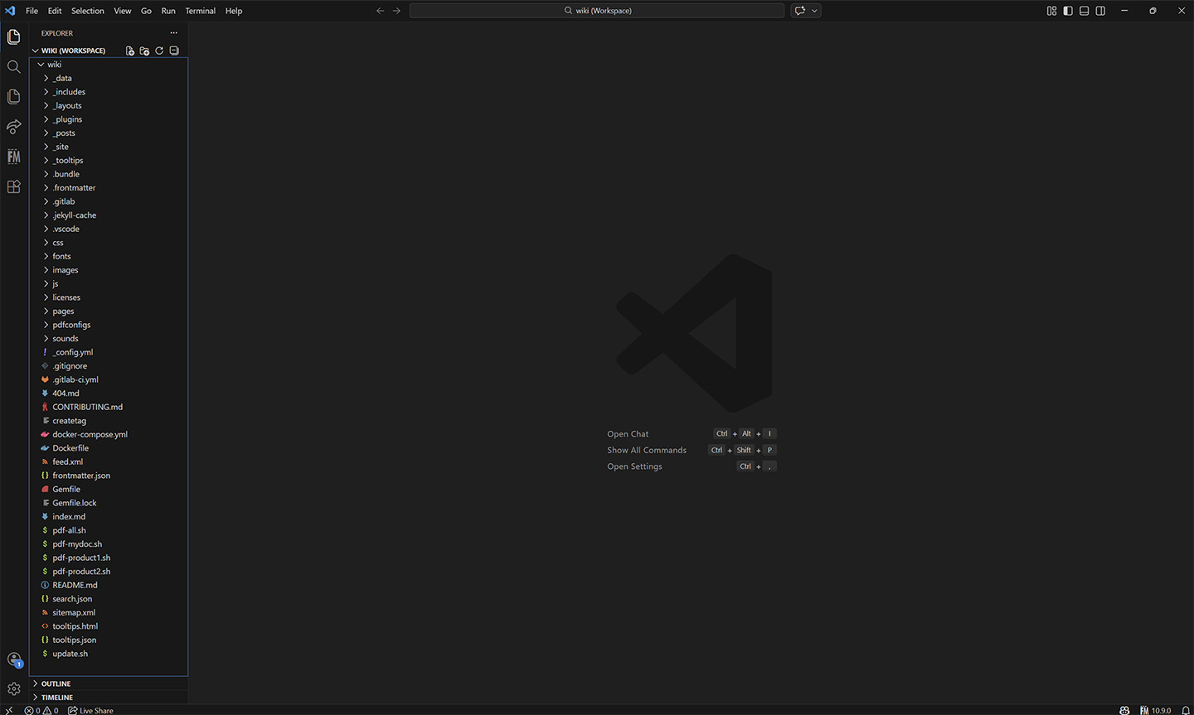
Task: Open the Search view in the activity bar
Action: click(x=14, y=66)
